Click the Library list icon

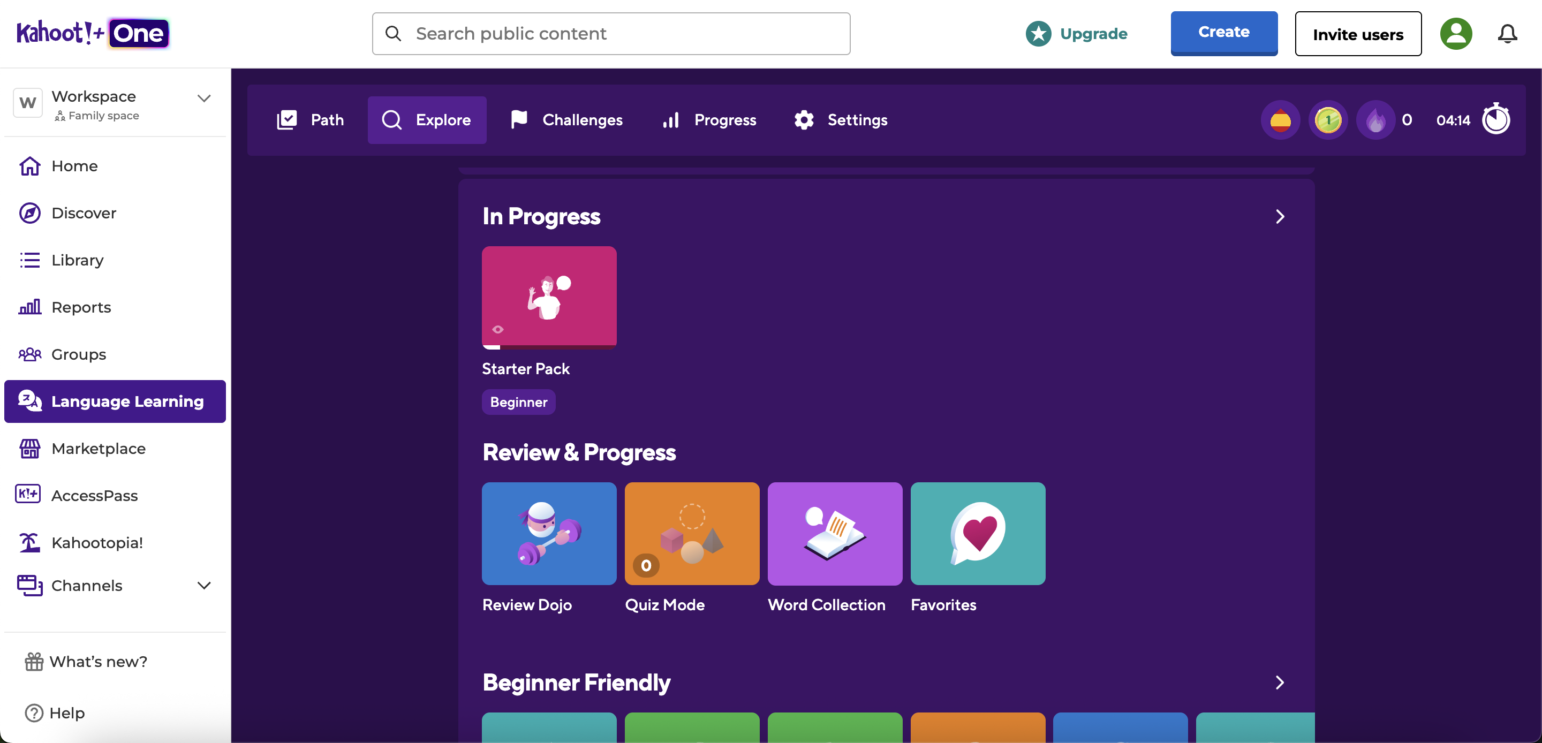pyautogui.click(x=30, y=260)
